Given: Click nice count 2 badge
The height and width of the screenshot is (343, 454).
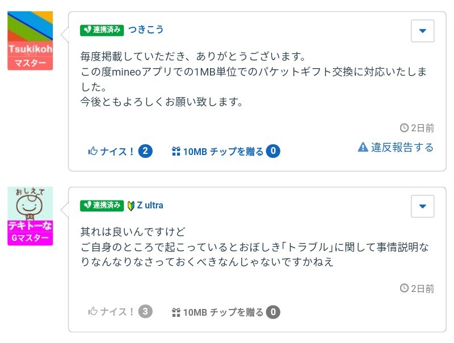Looking at the screenshot, I should click(x=145, y=151).
